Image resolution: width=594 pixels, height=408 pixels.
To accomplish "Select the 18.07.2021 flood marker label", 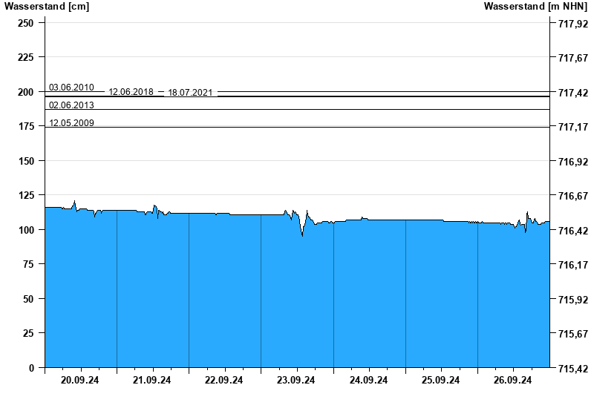I will (x=190, y=93).
